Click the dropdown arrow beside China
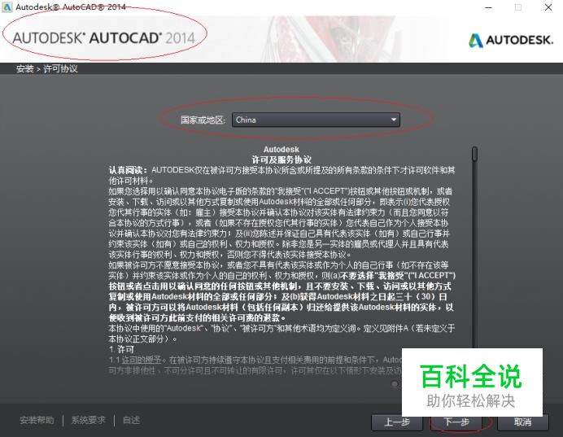 click(394, 120)
